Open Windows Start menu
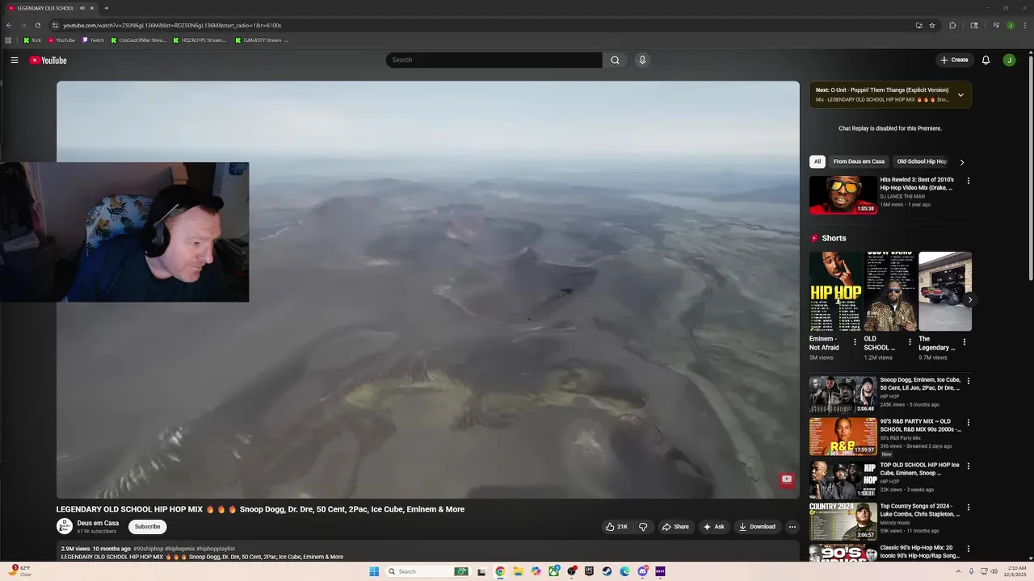Viewport: 1034px width, 581px height. [x=374, y=571]
